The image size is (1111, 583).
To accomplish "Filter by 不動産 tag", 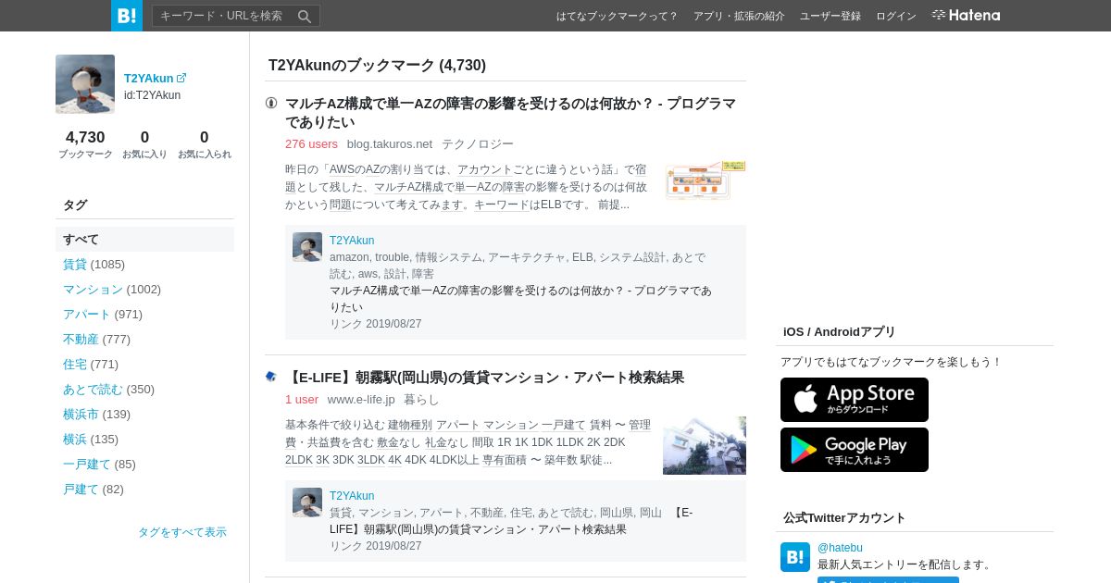I will click(x=81, y=339).
